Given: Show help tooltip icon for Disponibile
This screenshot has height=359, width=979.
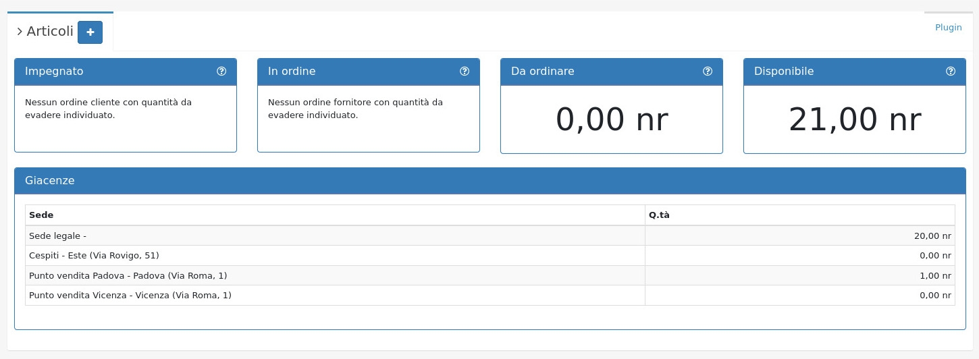Looking at the screenshot, I should 951,72.
